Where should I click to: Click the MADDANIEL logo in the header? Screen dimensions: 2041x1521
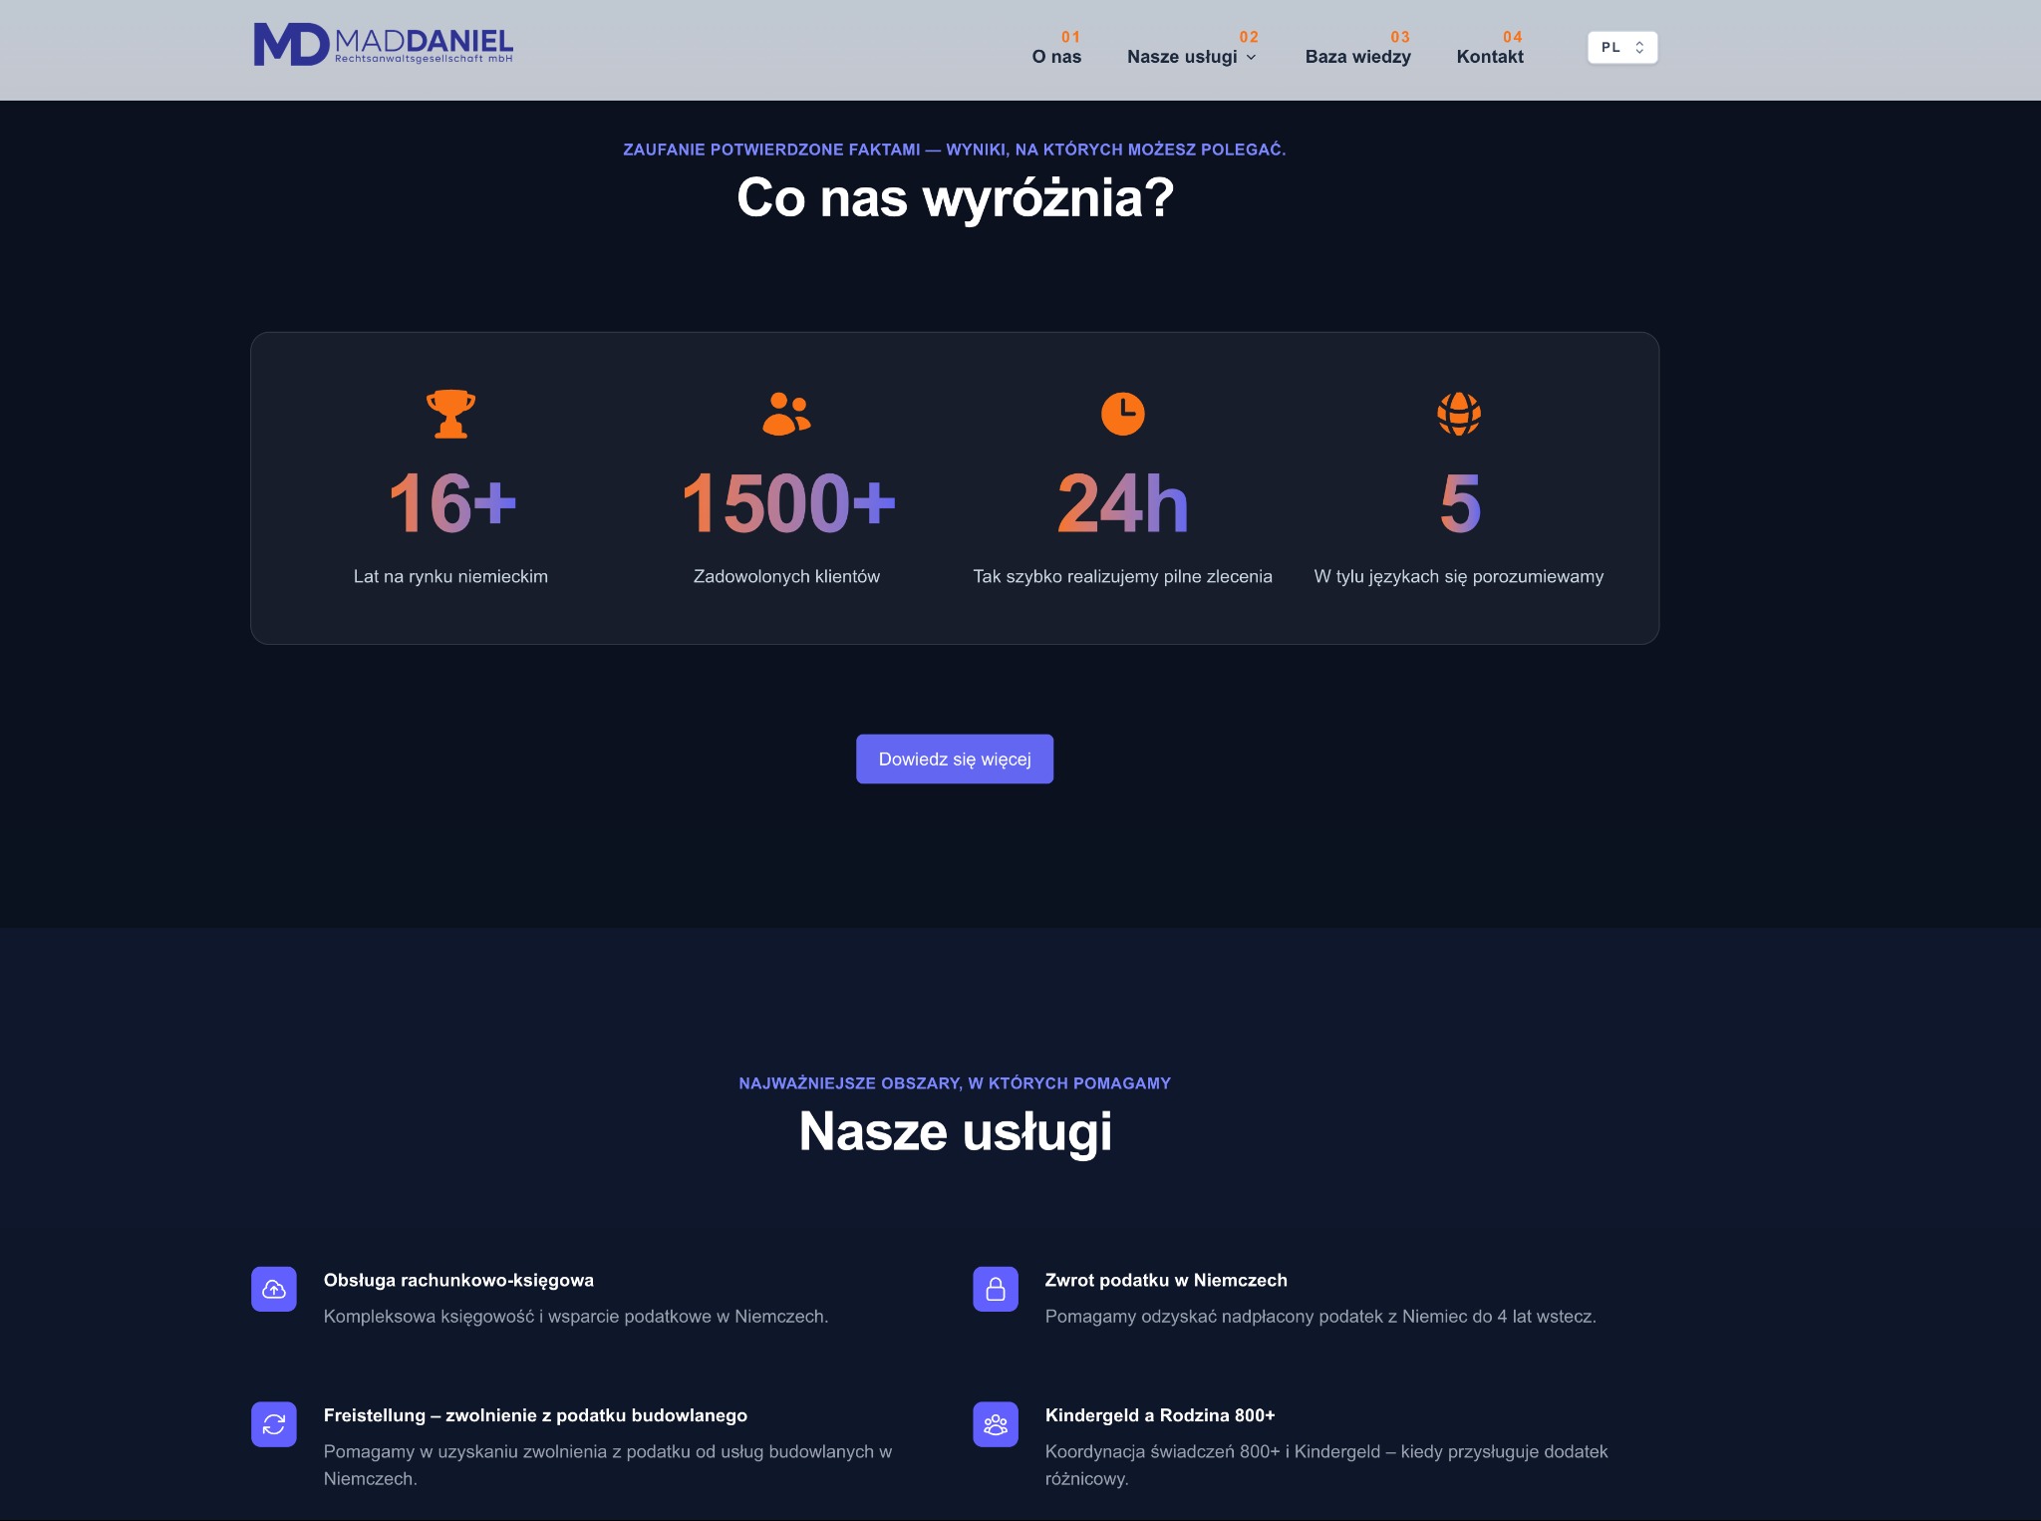(383, 44)
